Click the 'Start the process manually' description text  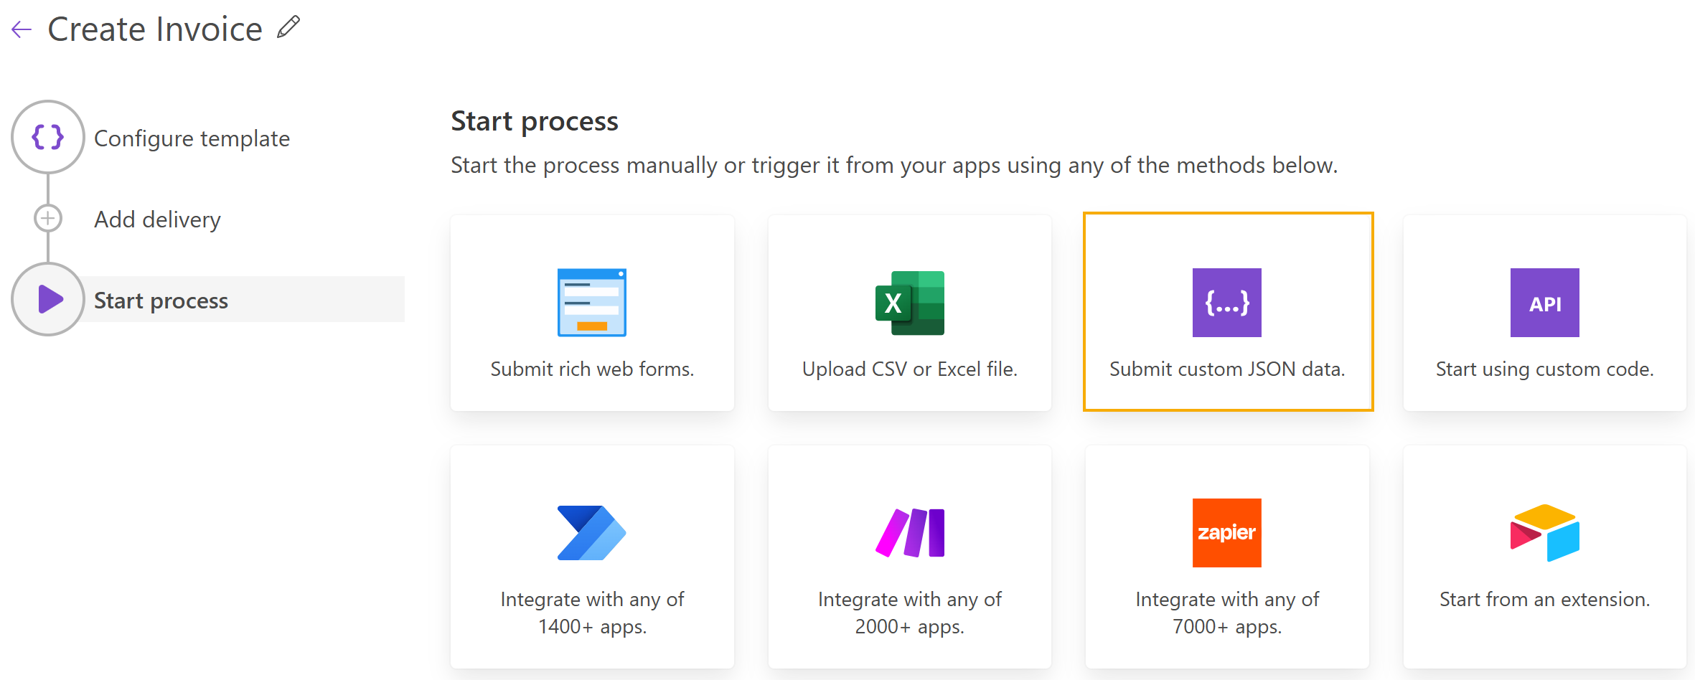click(x=894, y=166)
